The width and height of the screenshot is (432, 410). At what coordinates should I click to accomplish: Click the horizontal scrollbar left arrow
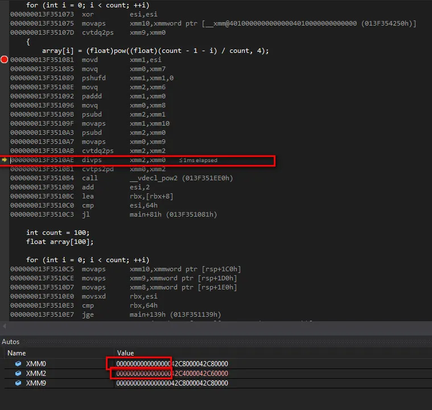[x=4, y=326]
